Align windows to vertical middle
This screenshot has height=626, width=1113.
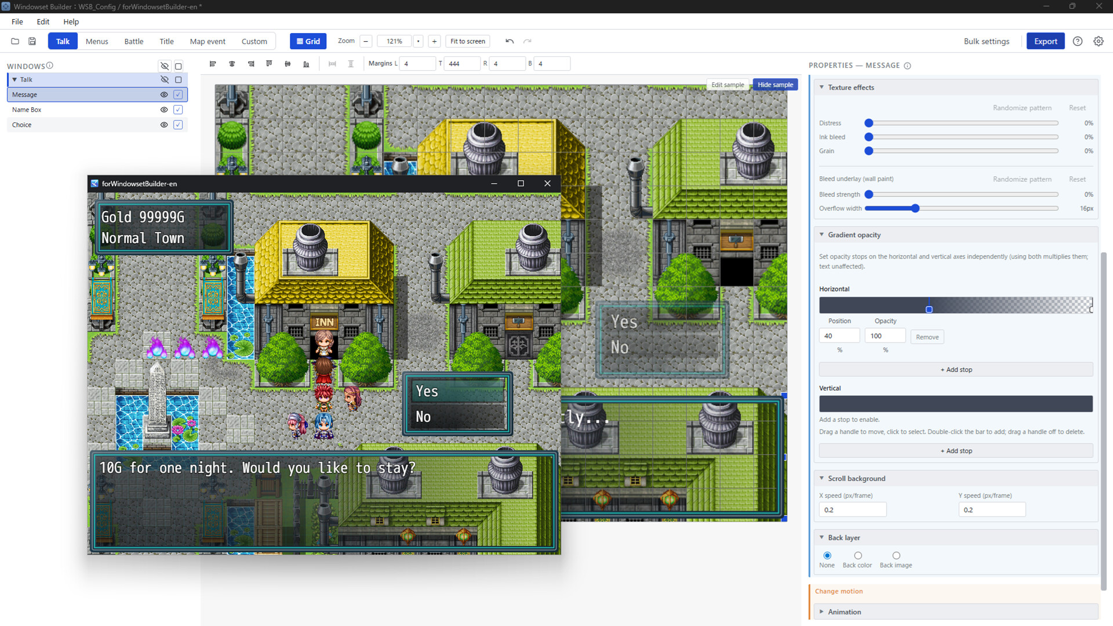[x=288, y=64]
